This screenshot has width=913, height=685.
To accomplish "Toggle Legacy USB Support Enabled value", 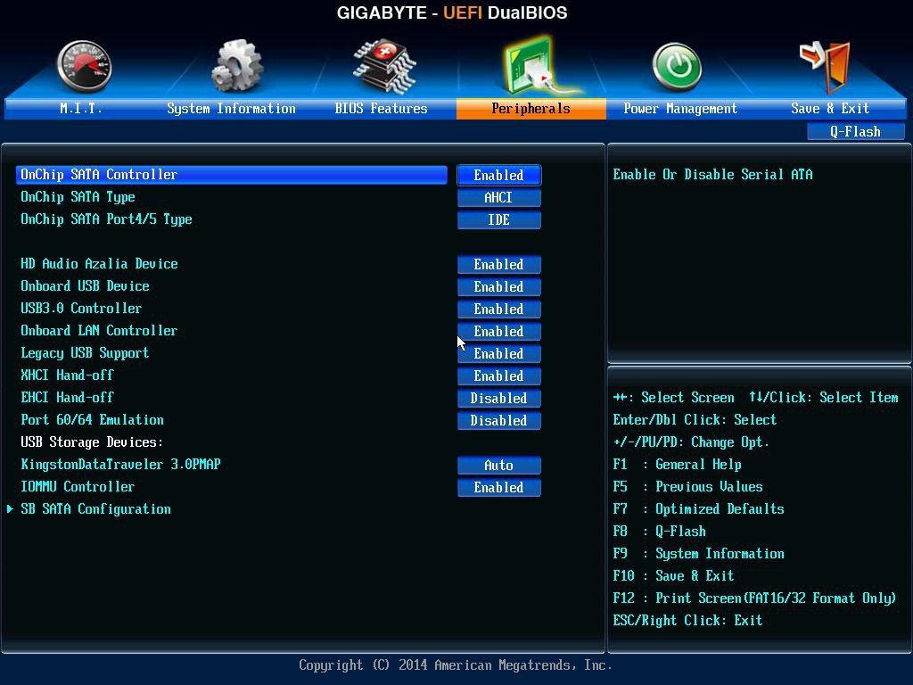I will click(x=499, y=353).
